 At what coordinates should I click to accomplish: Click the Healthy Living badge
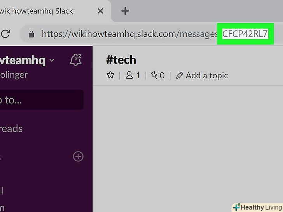pyautogui.click(x=257, y=207)
